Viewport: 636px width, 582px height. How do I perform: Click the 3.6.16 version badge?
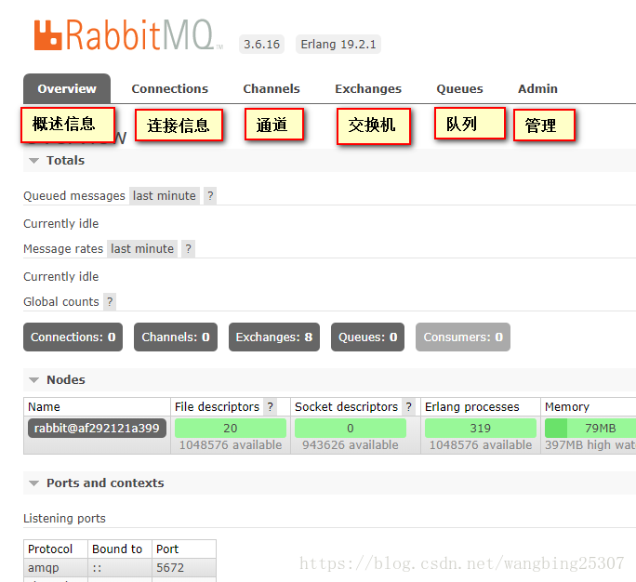pos(261,45)
